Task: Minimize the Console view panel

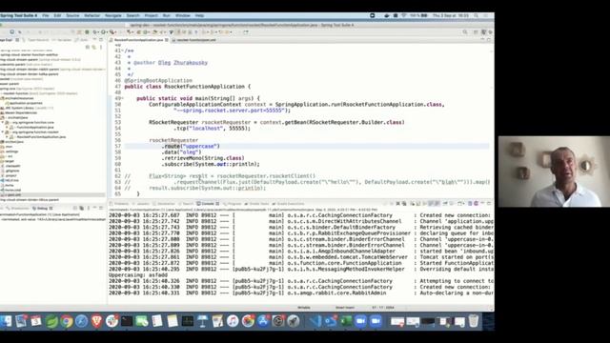Action: tap(483, 203)
